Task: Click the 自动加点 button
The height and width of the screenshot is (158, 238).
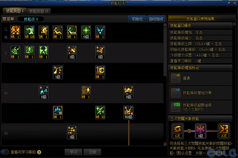Action: [x=156, y=19]
